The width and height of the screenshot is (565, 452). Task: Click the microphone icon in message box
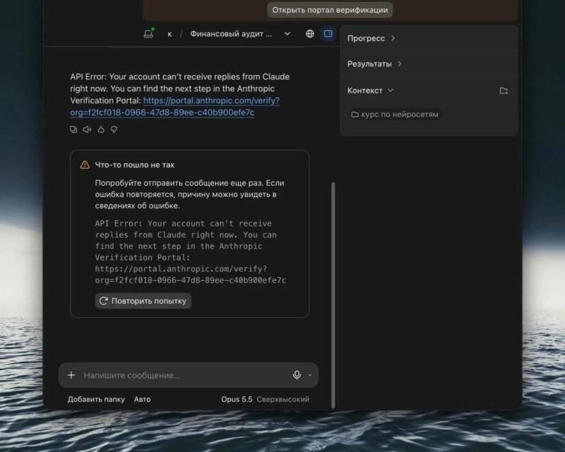tap(297, 375)
